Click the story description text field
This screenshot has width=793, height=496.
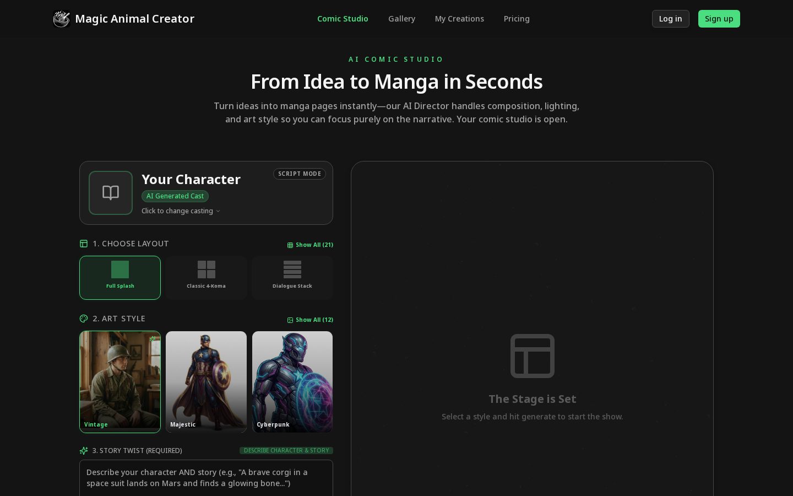[206, 478]
